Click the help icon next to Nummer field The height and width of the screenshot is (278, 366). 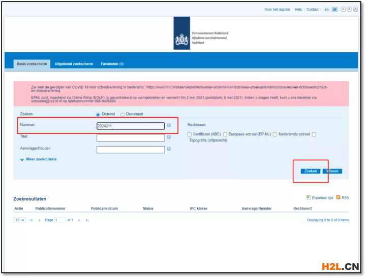(x=169, y=125)
